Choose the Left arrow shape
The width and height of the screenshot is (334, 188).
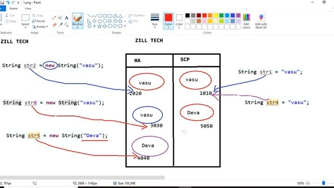click(115, 21)
